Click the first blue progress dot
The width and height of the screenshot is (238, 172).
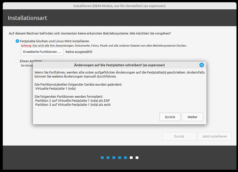tap(102, 158)
